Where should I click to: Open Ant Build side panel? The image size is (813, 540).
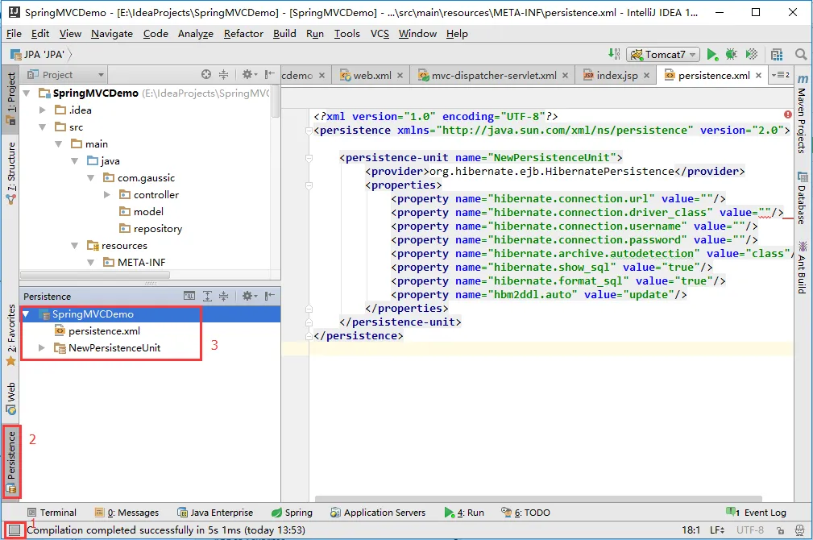click(x=802, y=268)
